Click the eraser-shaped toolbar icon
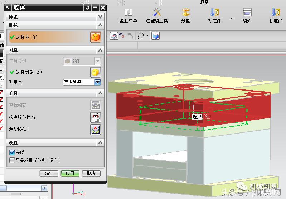This screenshot has height=199, width=286. tap(114, 36)
